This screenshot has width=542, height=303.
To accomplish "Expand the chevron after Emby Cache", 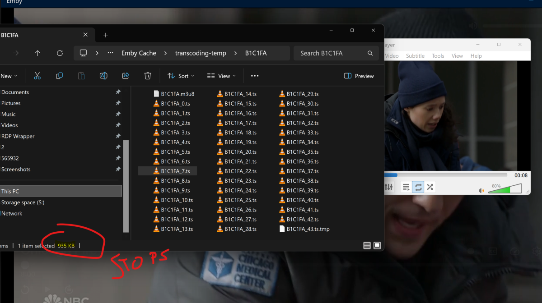I will coord(166,53).
